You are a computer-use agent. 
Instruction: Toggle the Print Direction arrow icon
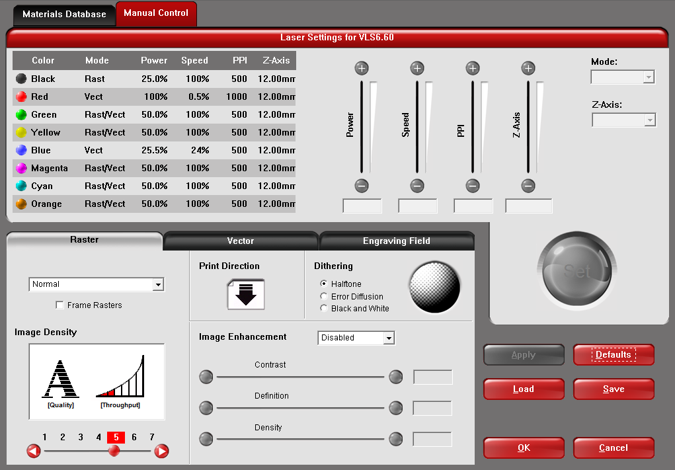coord(246,294)
